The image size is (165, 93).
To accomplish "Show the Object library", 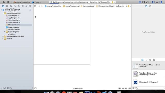I will (x=150, y=60).
